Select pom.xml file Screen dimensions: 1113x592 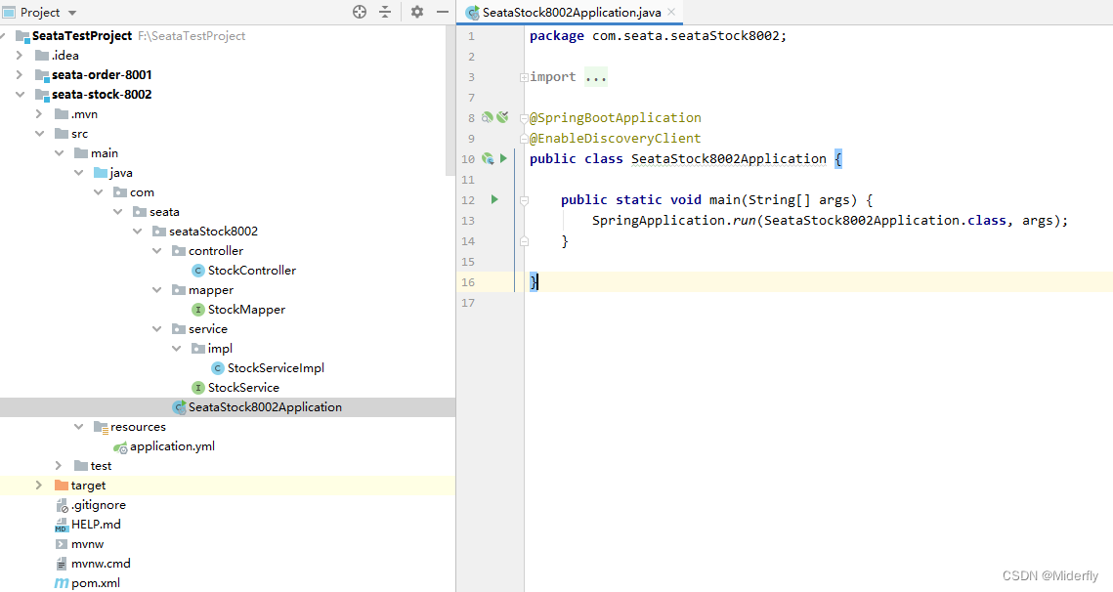pyautogui.click(x=95, y=583)
